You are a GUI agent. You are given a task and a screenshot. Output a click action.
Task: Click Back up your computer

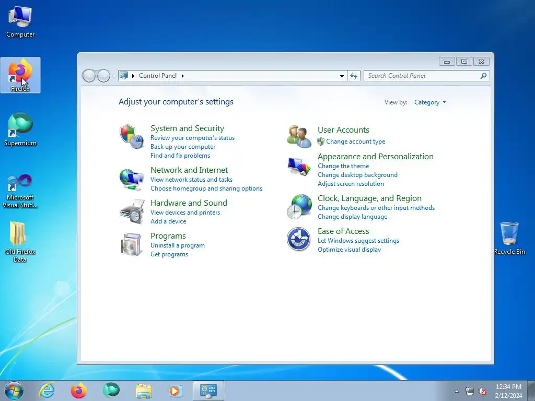[183, 147]
